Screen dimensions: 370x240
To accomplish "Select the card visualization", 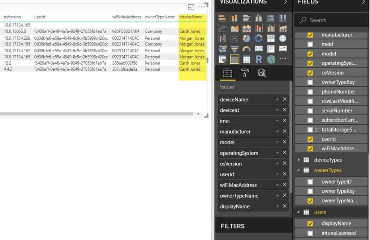I will pyautogui.click(x=259, y=49).
